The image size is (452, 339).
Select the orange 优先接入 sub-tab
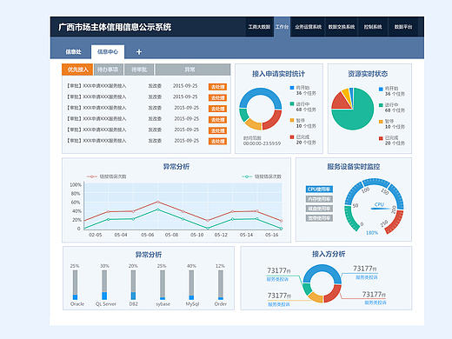[77, 70]
